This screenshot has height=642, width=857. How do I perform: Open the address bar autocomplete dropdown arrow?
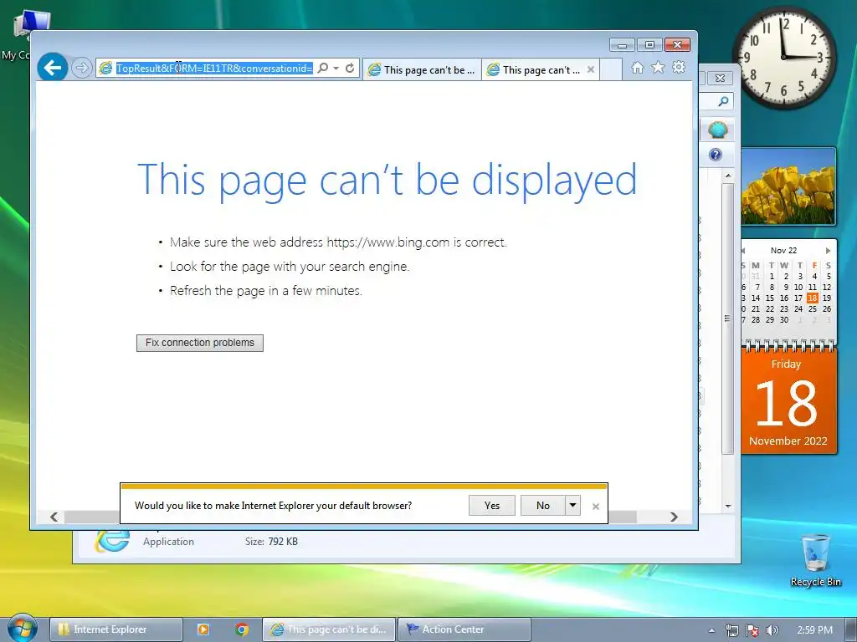(x=336, y=69)
